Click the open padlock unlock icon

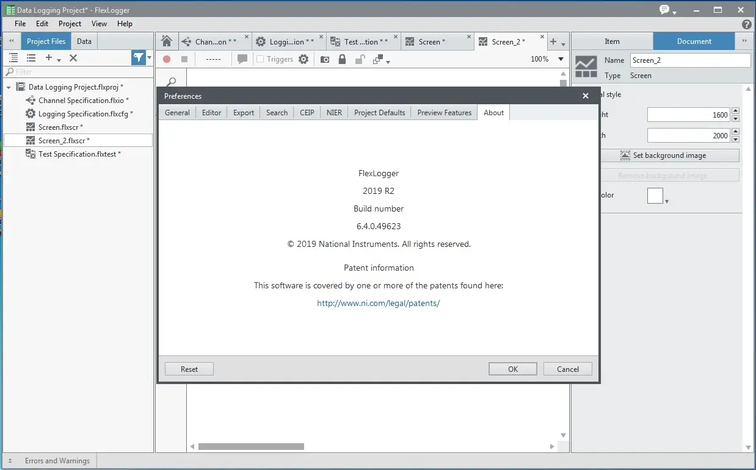coord(360,59)
